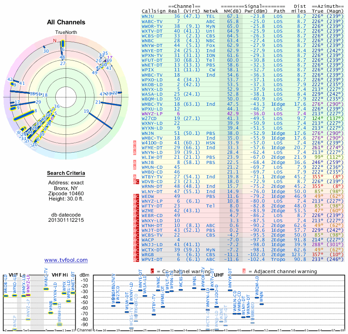This screenshot has height=334, width=348.
Task: Click the WPVI-DT callsign at bottom
Action: [x=152, y=260]
